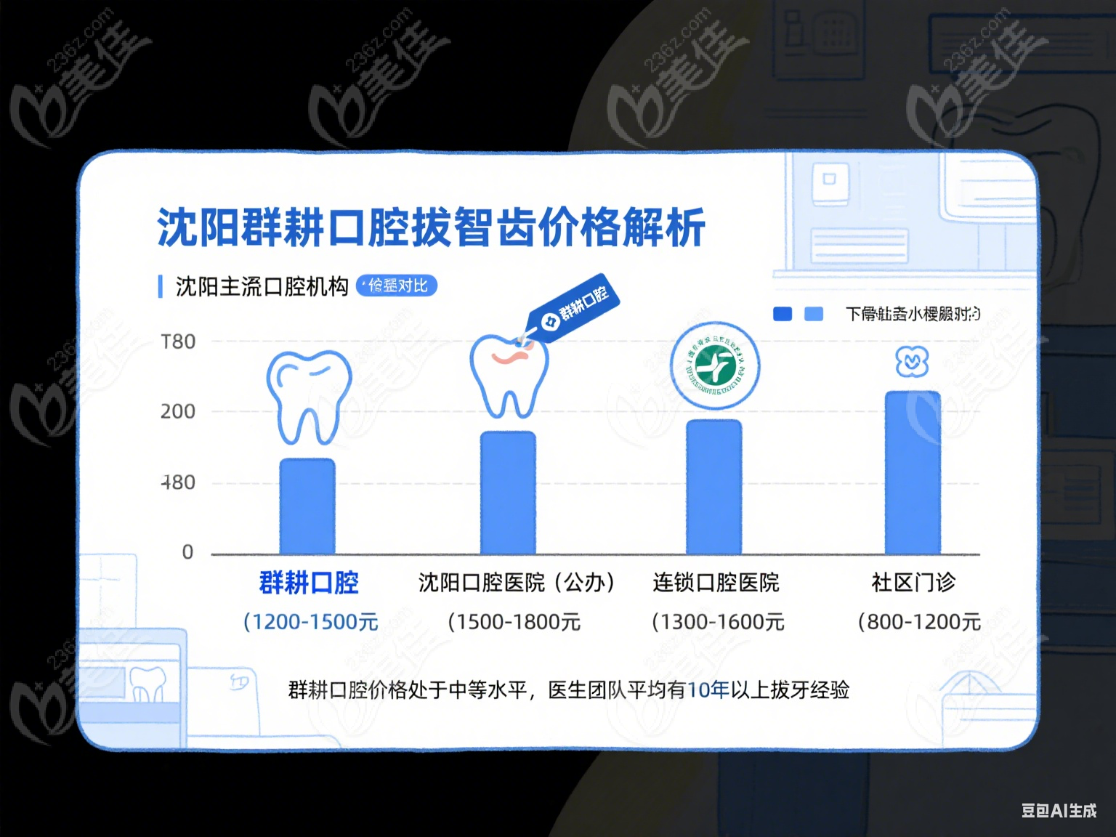Click the price range (1500-1800元

[x=514, y=622]
